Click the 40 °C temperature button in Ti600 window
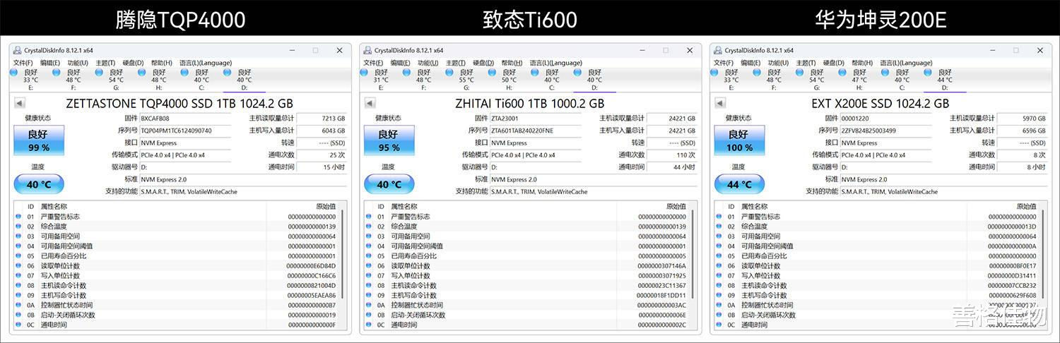 pos(389,185)
